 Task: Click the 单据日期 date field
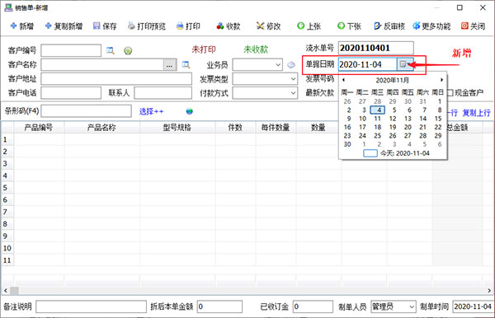pos(367,64)
